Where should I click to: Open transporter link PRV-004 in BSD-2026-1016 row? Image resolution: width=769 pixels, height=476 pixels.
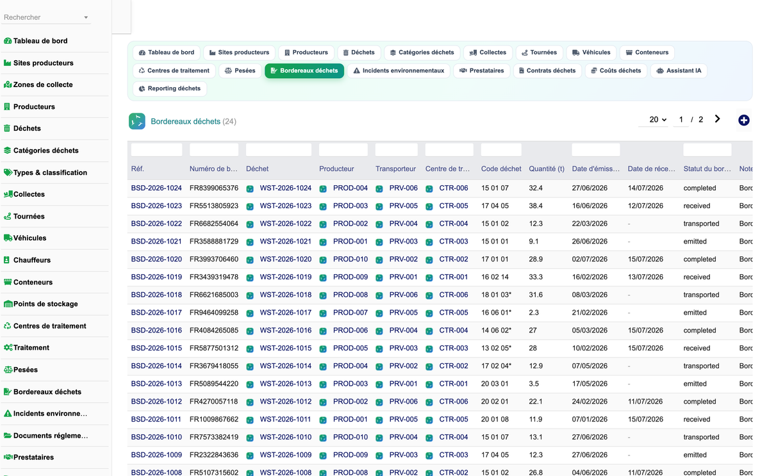tap(404, 331)
